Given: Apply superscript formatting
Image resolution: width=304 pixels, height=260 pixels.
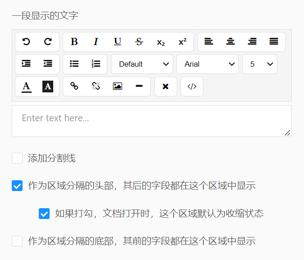Looking at the screenshot, I should pos(182,41).
